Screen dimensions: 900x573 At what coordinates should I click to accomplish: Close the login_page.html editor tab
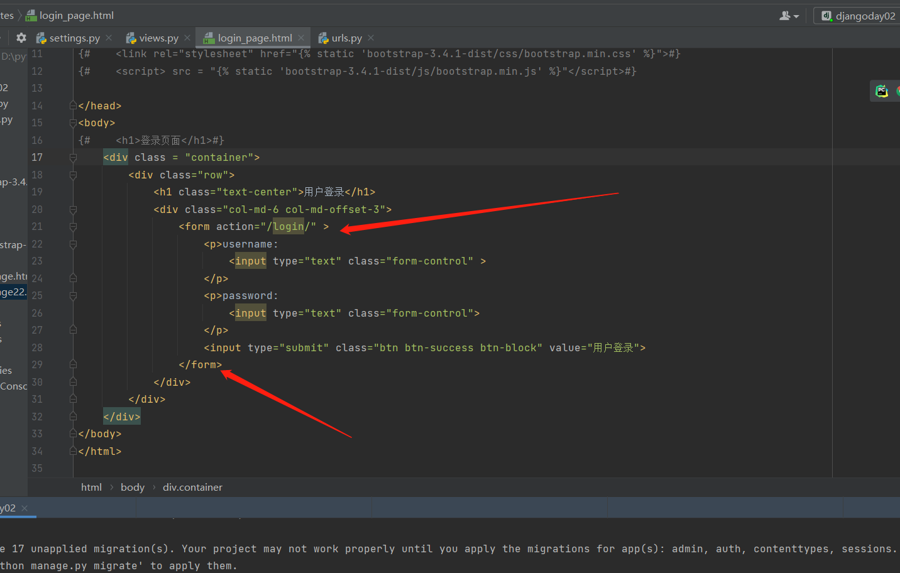(x=301, y=38)
